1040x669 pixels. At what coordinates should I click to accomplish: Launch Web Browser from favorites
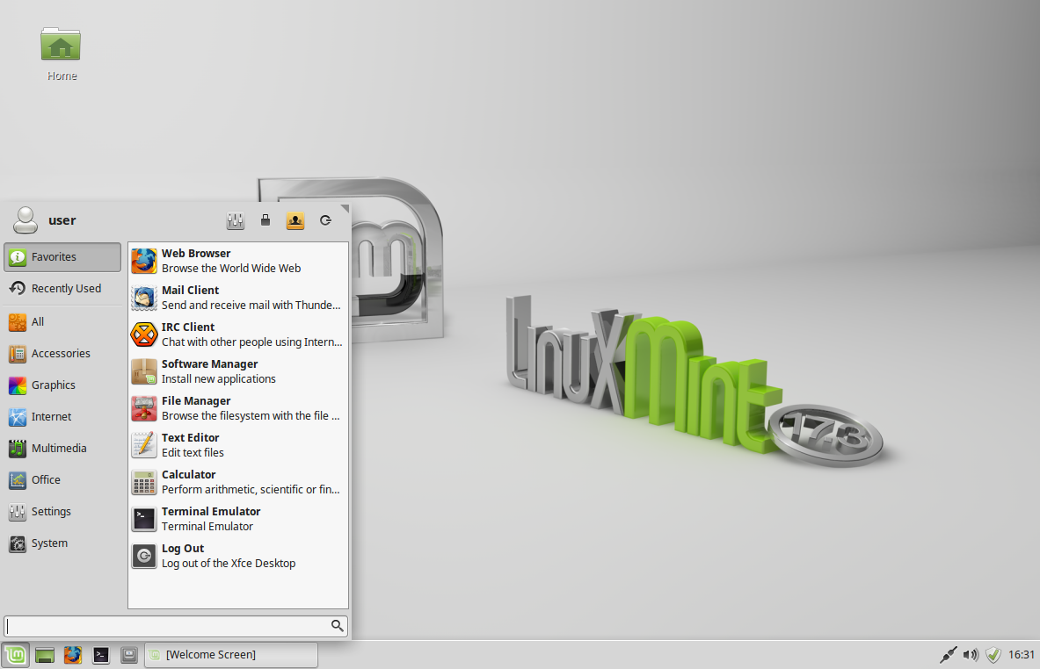tap(238, 261)
